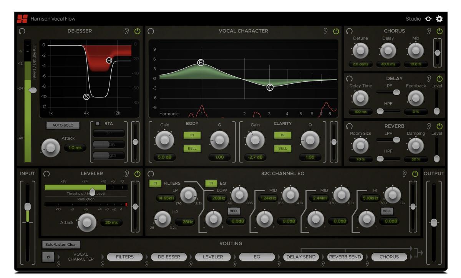Select the C node on Vocal Character graph
Viewport: 461px width, 278px height.
[270, 87]
